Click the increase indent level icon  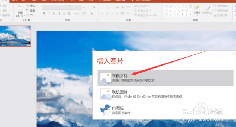pos(123,7)
